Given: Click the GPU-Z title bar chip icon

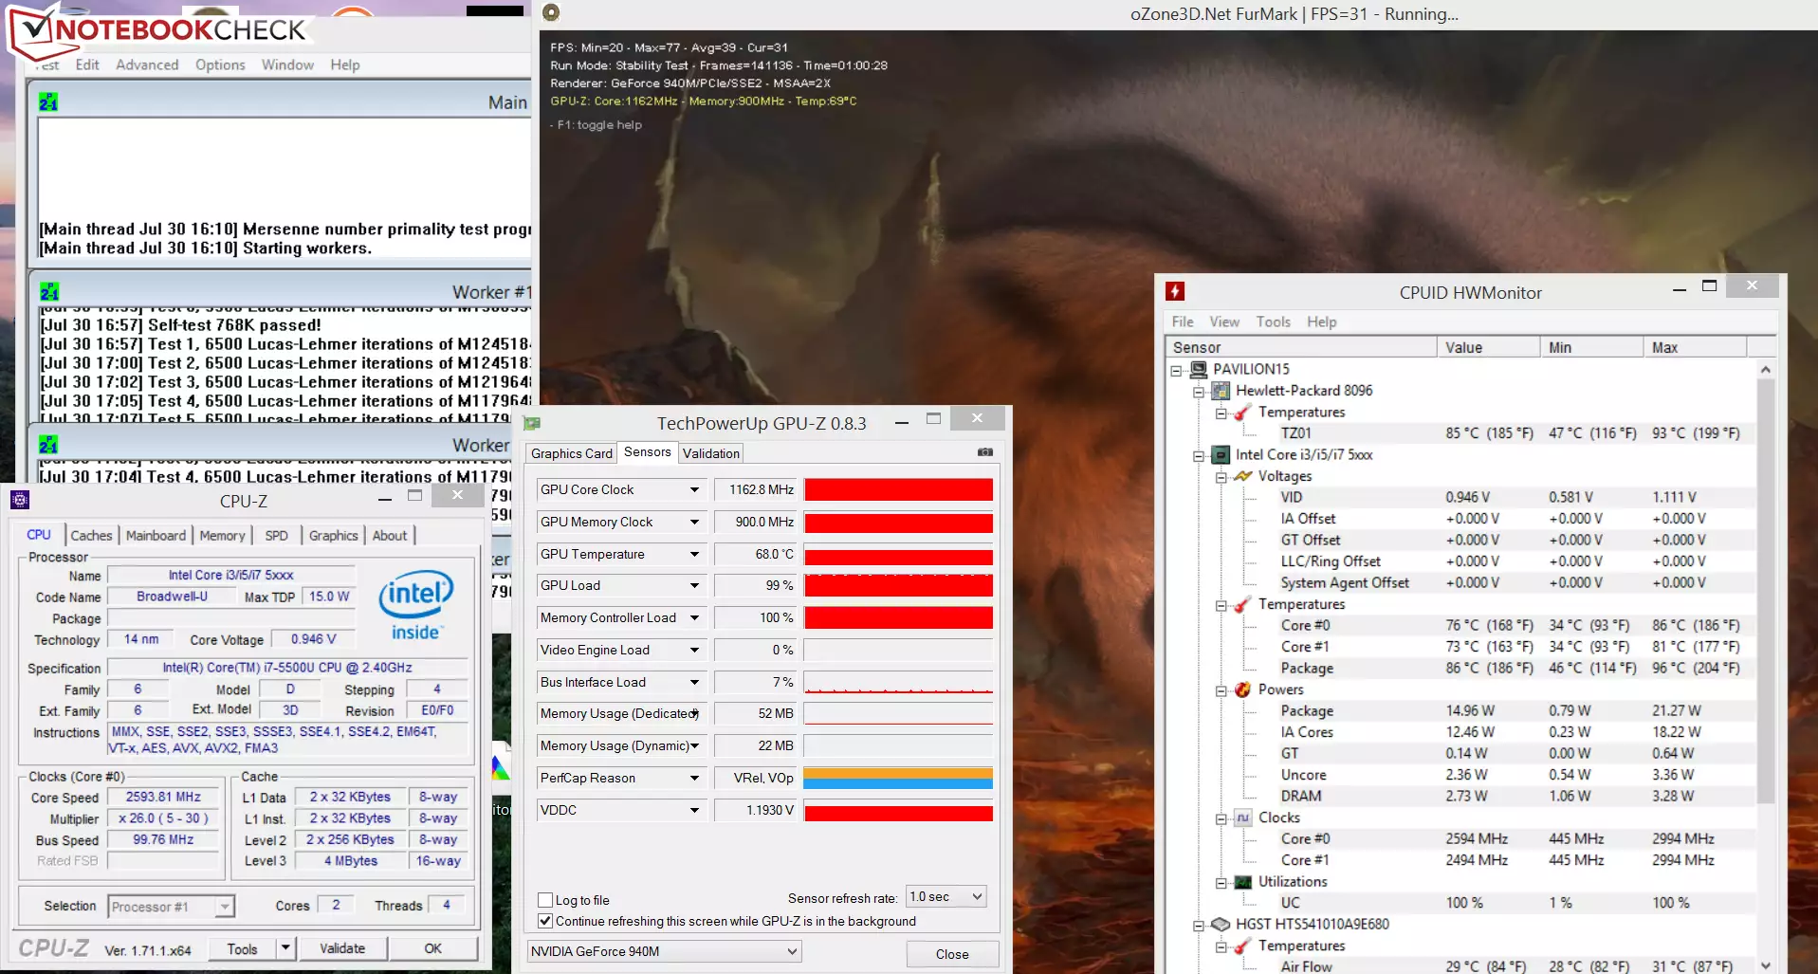Looking at the screenshot, I should [x=532, y=423].
